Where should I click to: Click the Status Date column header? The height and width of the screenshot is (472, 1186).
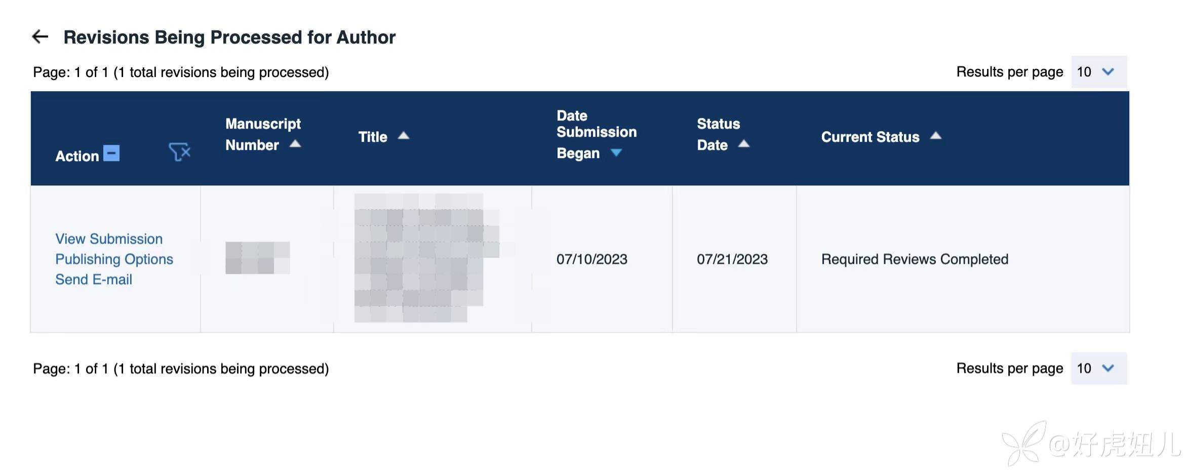pyautogui.click(x=718, y=134)
